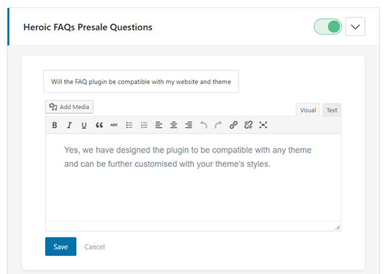
Task: Click inside the answer text area
Action: click(193, 177)
